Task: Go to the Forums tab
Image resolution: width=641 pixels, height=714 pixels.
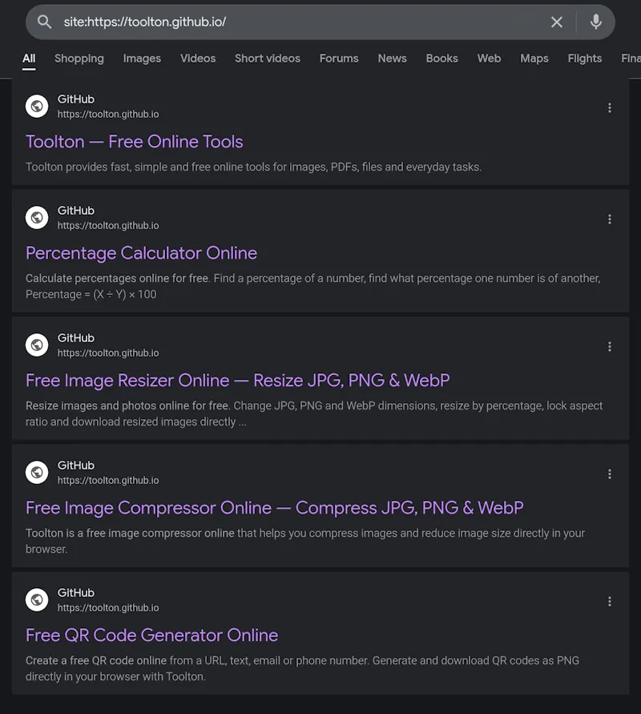Action: click(339, 58)
